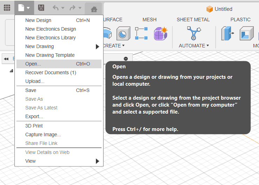
Task: Select Recover Documents (1) menu entry
Action: point(59,72)
